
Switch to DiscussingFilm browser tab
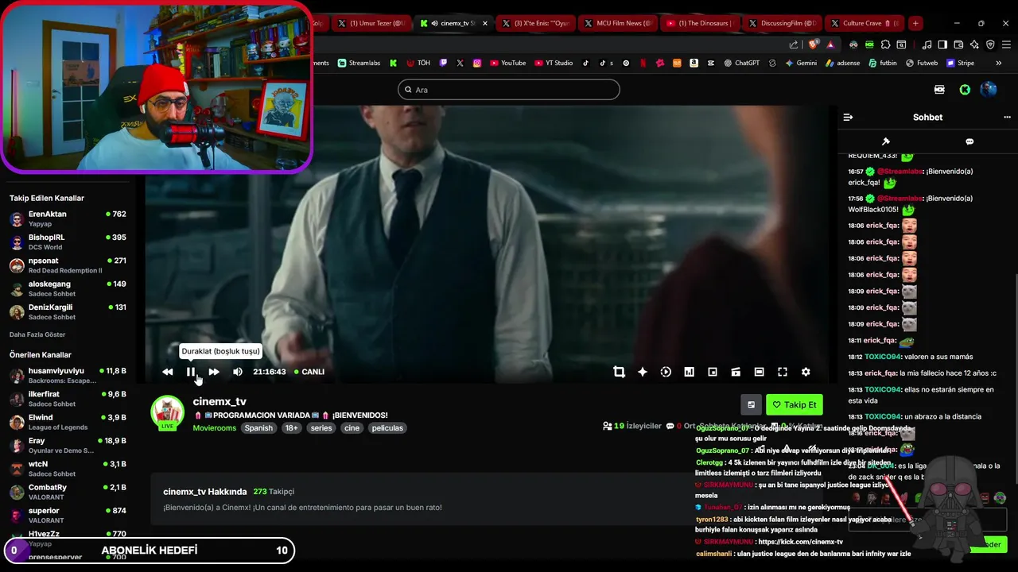781,23
